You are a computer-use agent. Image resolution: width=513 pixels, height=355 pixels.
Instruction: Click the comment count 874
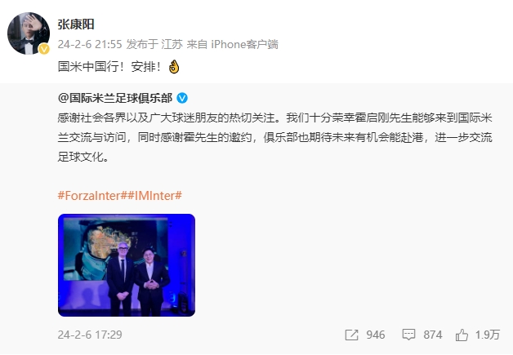coord(432,335)
